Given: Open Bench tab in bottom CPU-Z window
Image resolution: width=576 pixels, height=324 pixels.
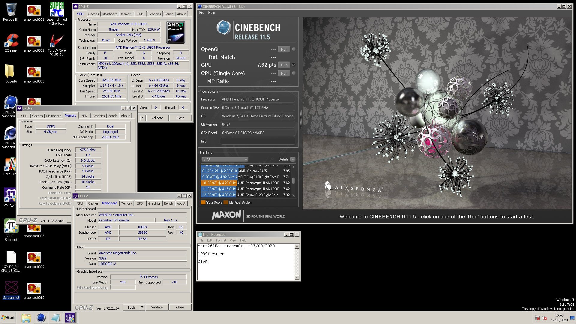Looking at the screenshot, I should click(x=169, y=203).
